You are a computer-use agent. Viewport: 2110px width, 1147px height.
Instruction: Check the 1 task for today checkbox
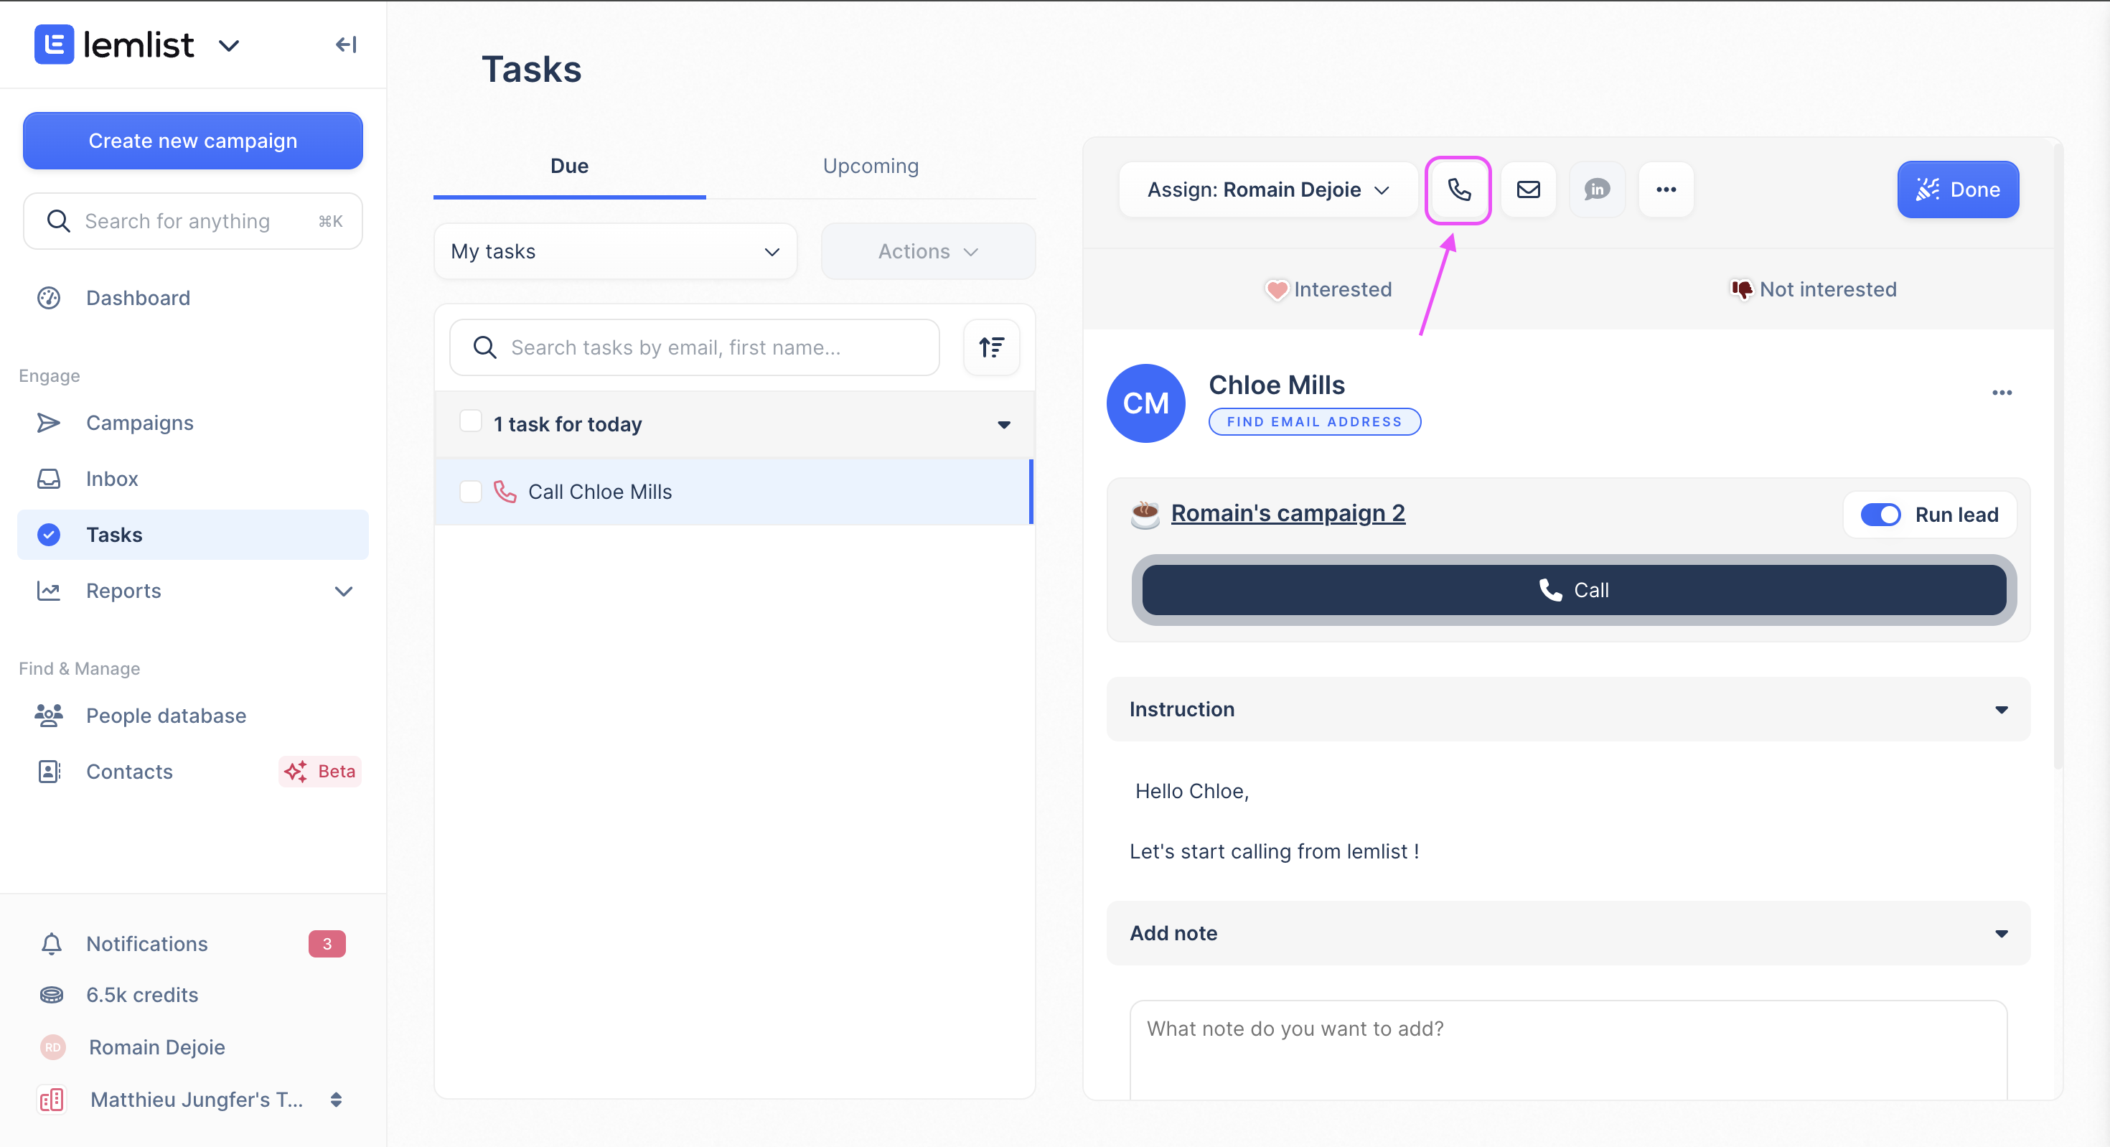470,422
